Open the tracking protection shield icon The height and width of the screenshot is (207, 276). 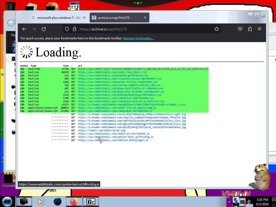tap(67, 29)
